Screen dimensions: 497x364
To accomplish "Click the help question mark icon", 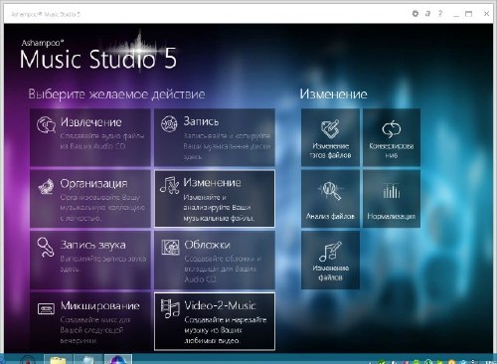I will tap(440, 14).
